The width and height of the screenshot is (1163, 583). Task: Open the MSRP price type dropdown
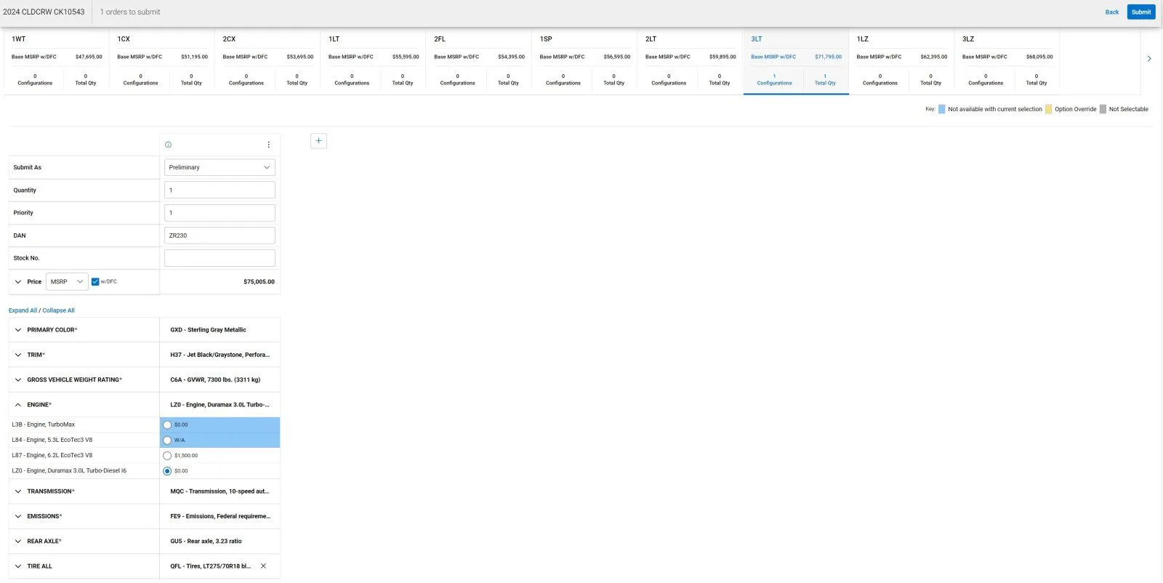click(67, 282)
